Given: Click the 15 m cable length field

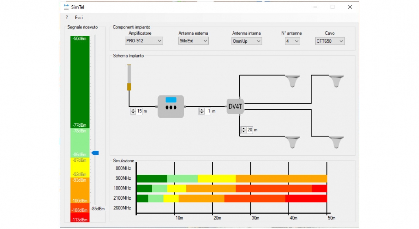Looking at the screenshot, I should point(139,111).
